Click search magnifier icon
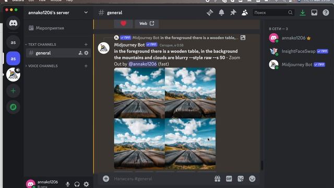 (x=290, y=13)
